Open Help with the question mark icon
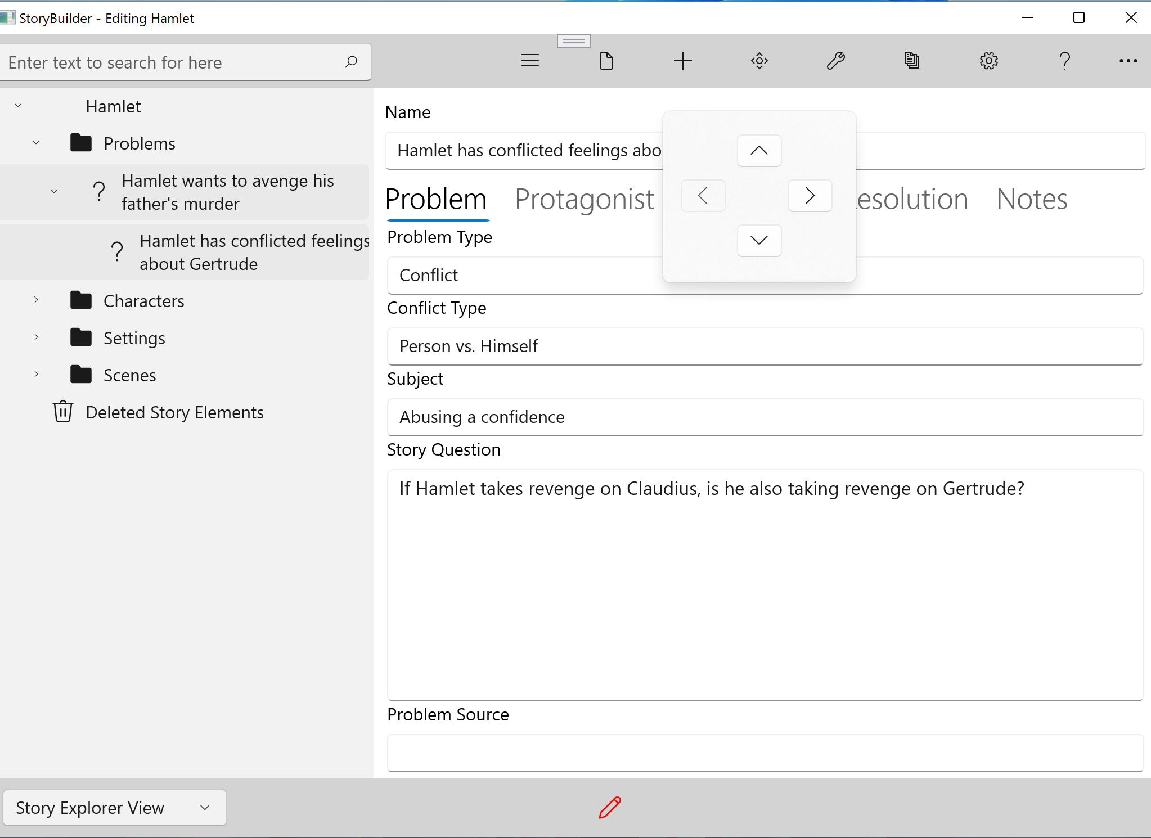This screenshot has height=838, width=1151. [1063, 61]
